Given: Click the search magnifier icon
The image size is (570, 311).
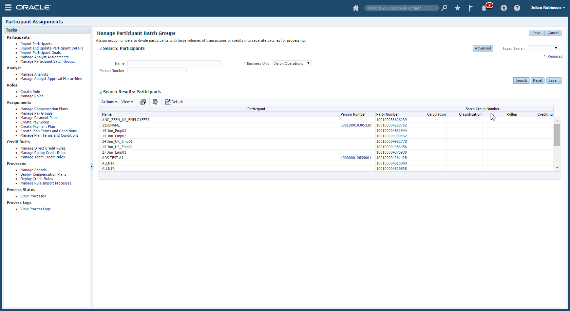Looking at the screenshot, I should [x=444, y=8].
